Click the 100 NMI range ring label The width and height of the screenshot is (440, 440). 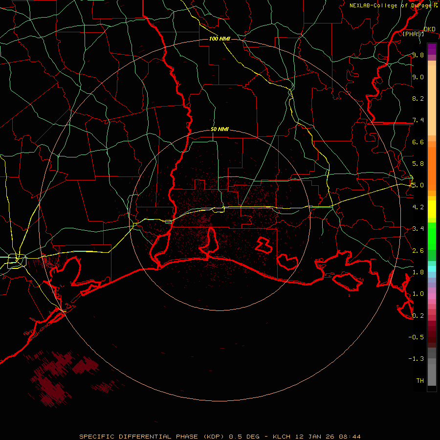[220, 39]
